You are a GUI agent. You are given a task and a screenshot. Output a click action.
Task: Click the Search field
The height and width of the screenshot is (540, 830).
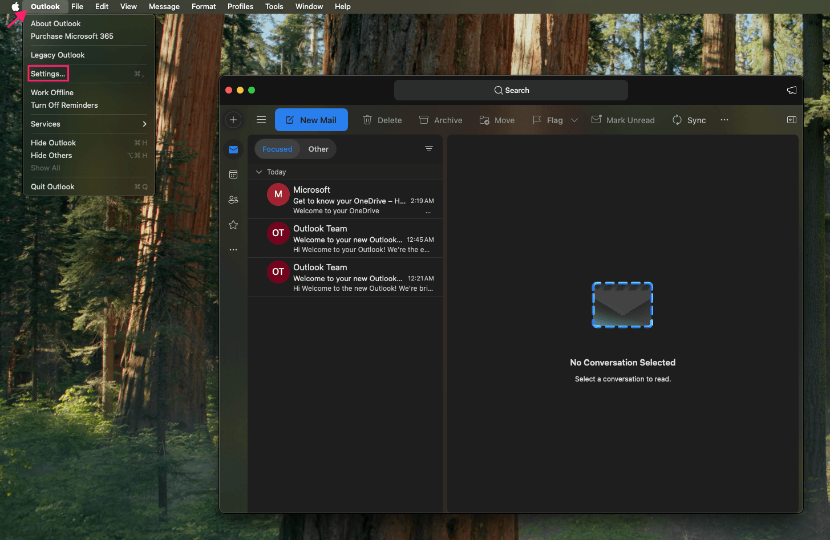511,90
